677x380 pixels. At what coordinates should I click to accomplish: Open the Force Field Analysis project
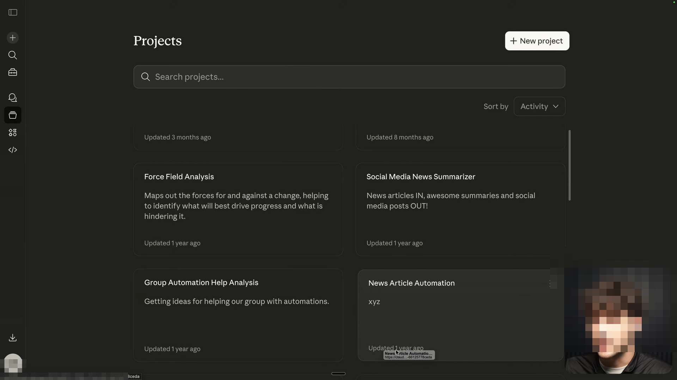[x=238, y=209]
